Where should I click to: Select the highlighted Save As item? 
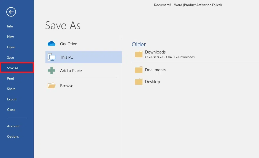pos(17,67)
